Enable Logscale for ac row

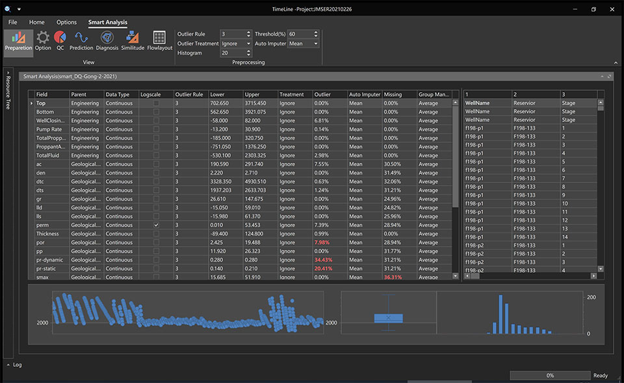[157, 164]
